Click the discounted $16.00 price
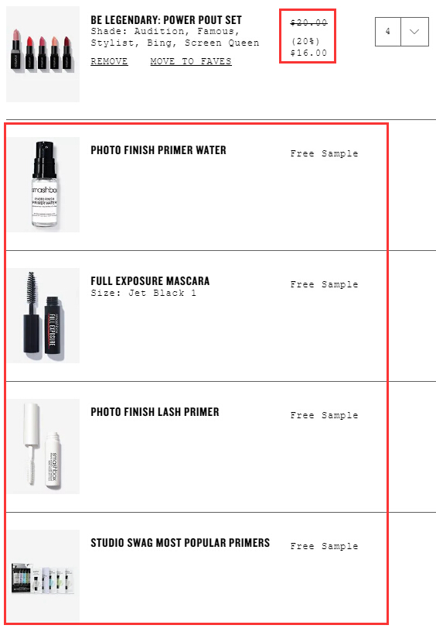 coord(308,53)
